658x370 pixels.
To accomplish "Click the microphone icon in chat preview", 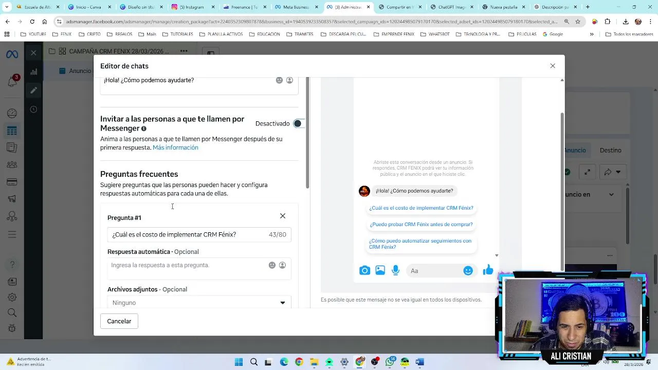I will pos(395,270).
